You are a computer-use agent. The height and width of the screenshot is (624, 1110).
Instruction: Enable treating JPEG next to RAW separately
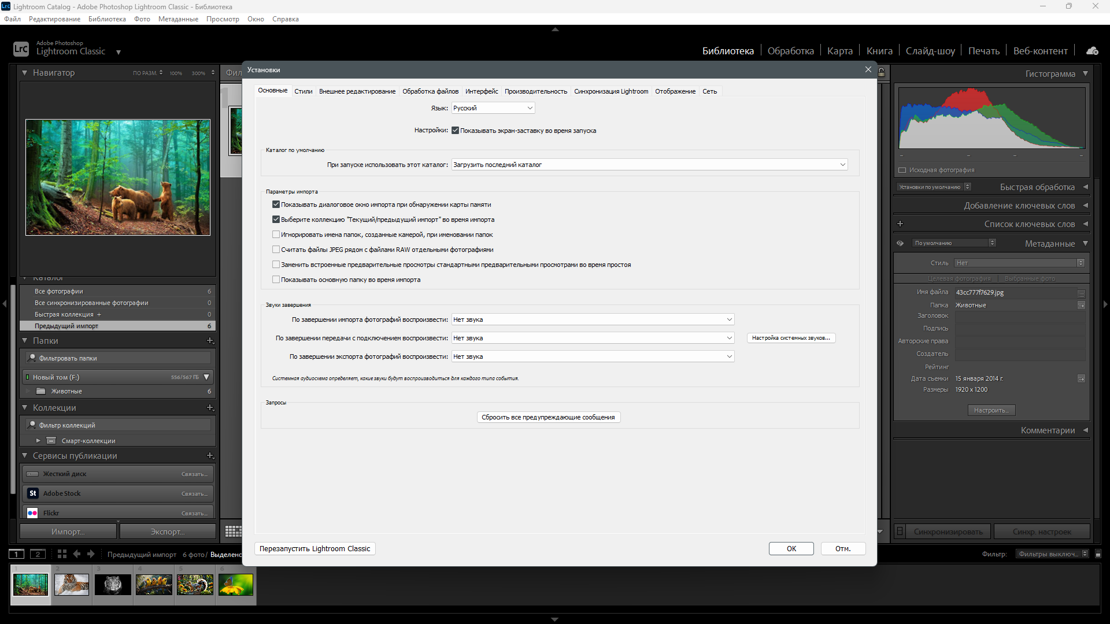pos(276,250)
